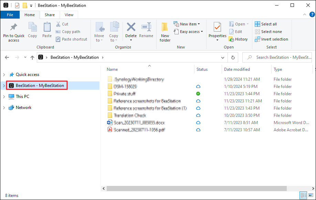Open the File menu tab
316x200 pixels.
click(x=10, y=15)
